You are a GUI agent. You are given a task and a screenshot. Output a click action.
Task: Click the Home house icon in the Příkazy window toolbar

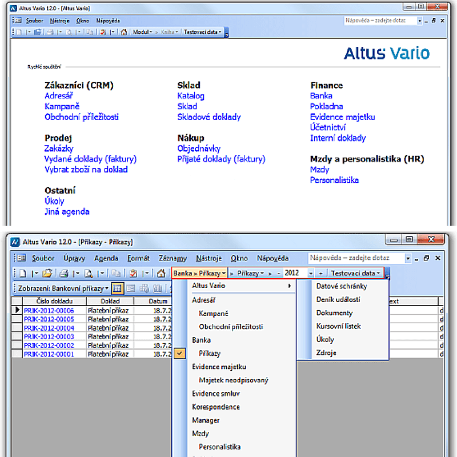[x=161, y=274]
